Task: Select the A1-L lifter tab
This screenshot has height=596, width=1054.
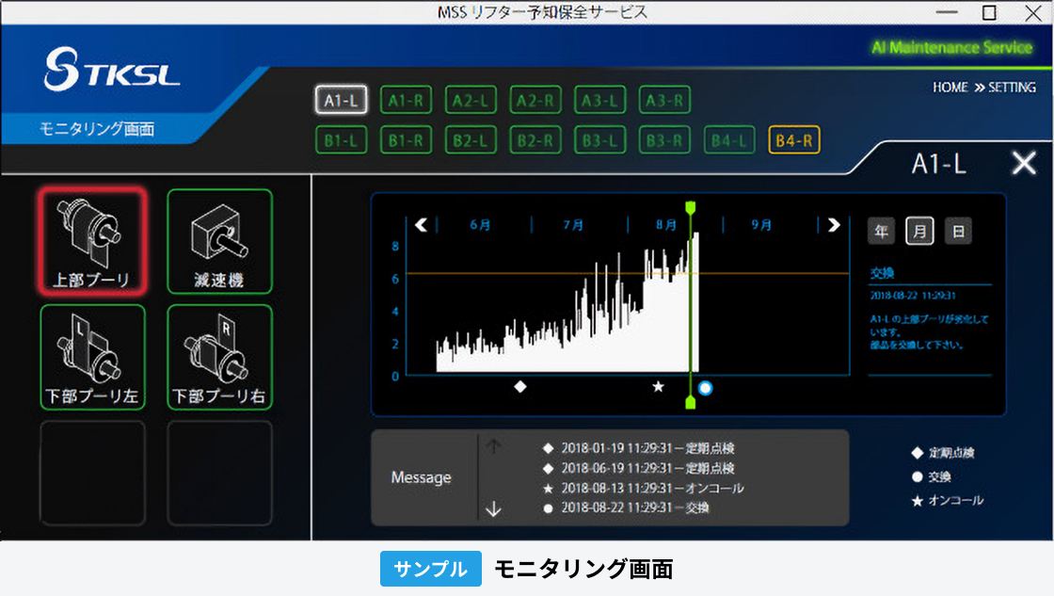Action: click(340, 100)
